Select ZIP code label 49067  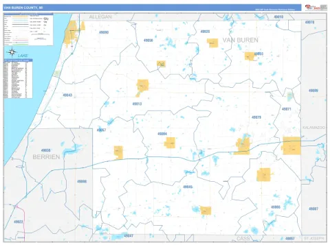point(290,239)
